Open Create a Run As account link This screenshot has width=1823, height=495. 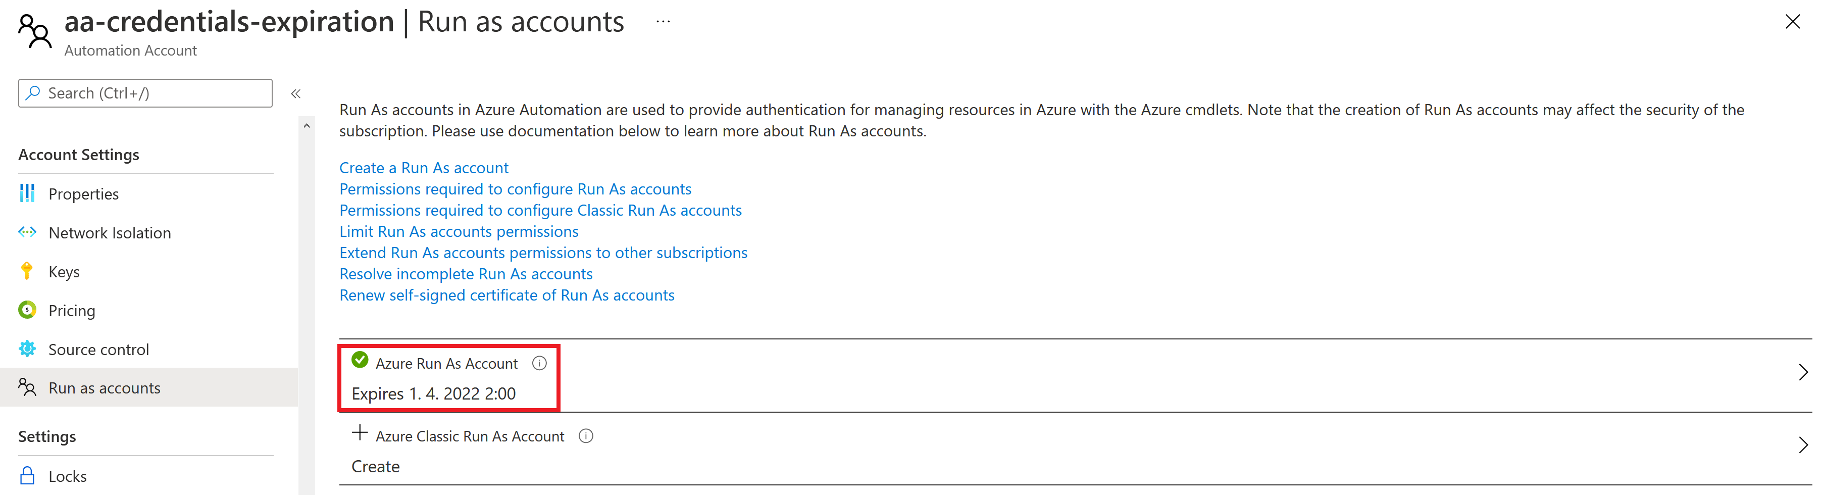[x=424, y=168]
